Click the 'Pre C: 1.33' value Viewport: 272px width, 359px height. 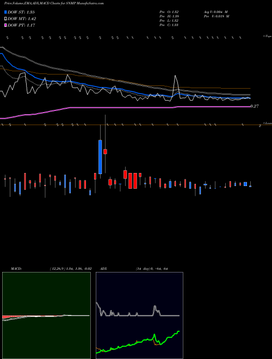pos(169,25)
